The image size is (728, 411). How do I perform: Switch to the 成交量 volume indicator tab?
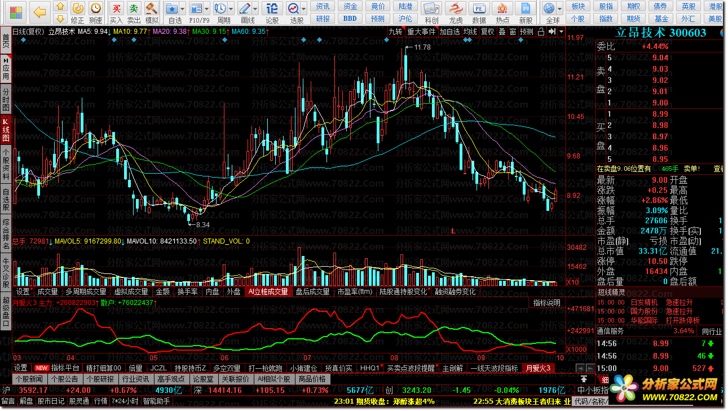coord(47,291)
